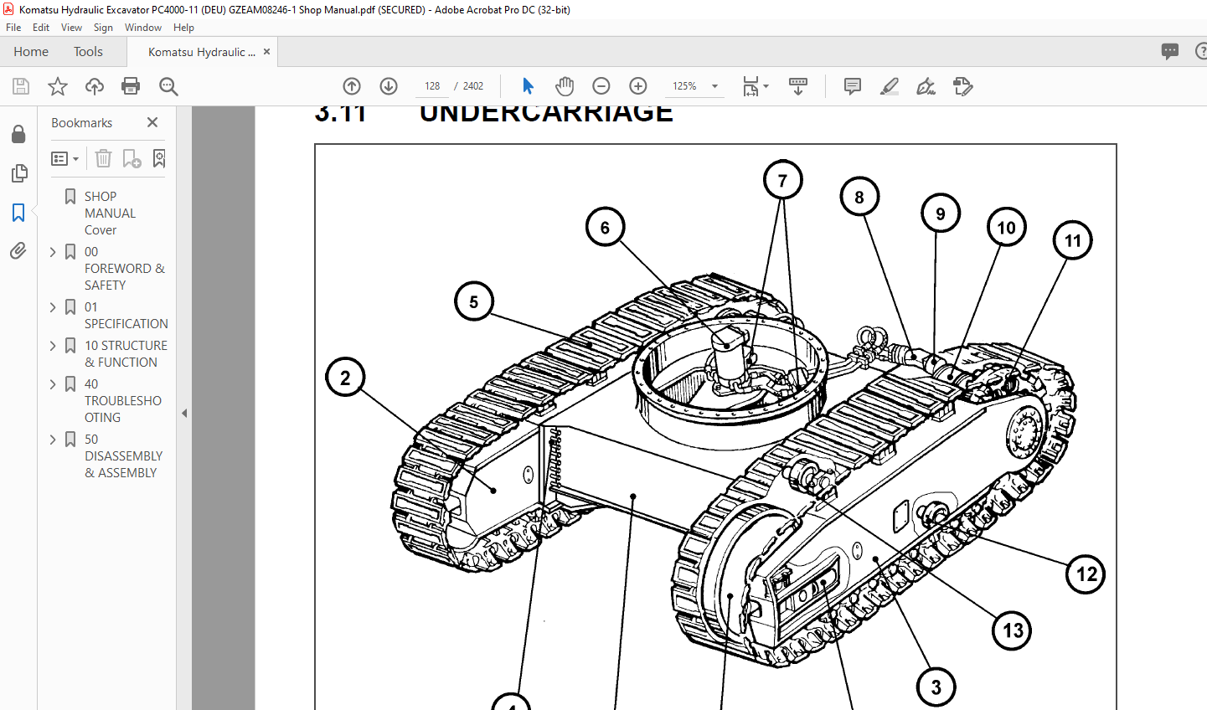1207x710 pixels.
Task: Click the star bookmark favorite icon
Action: (x=58, y=86)
